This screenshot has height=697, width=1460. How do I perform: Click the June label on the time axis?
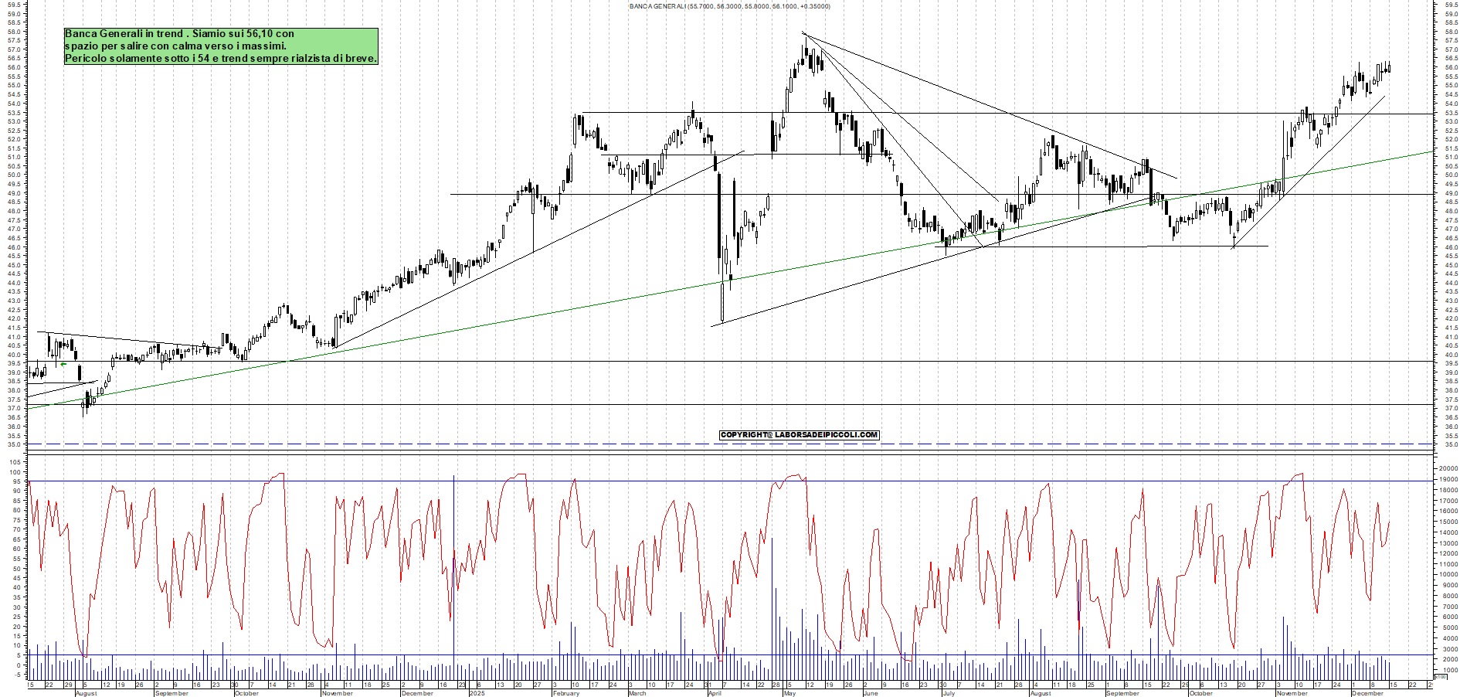[x=870, y=693]
